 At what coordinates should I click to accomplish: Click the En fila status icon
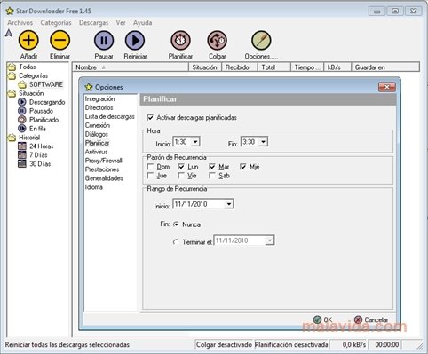pyautogui.click(x=22, y=129)
